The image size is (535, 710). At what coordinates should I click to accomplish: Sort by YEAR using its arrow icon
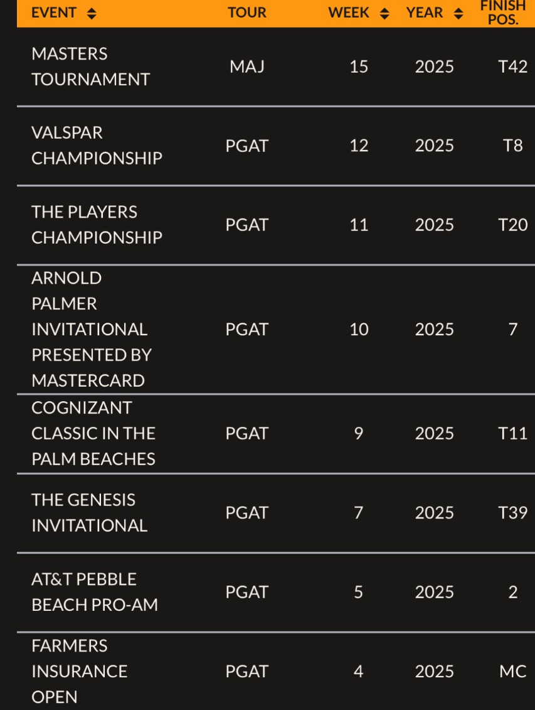pyautogui.click(x=458, y=14)
